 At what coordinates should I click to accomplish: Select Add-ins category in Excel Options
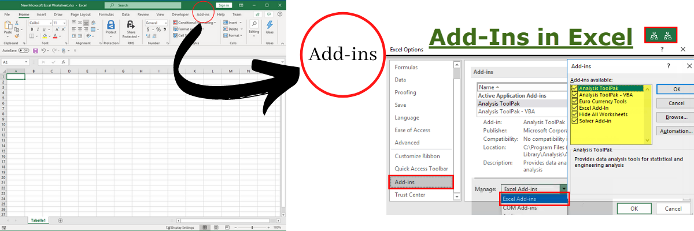click(x=420, y=182)
